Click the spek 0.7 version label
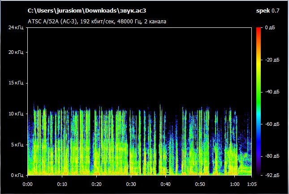The width and height of the screenshot is (289, 194). pyautogui.click(x=268, y=11)
